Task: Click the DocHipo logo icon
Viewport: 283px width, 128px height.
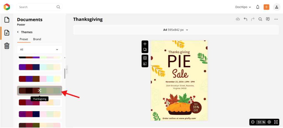Action: (x=7, y=7)
